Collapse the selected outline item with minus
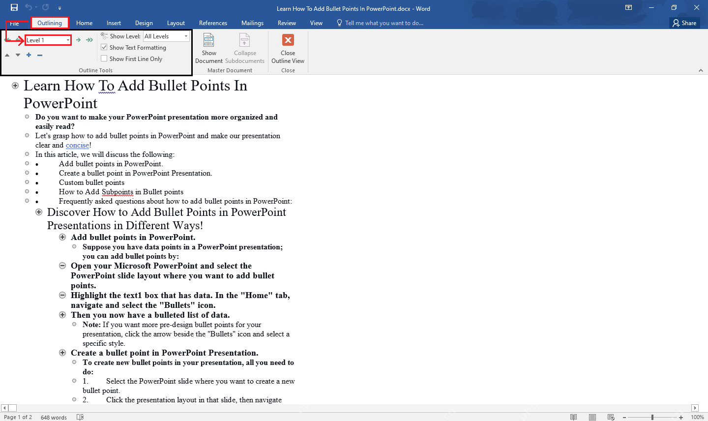Image resolution: width=708 pixels, height=421 pixels. (40, 55)
